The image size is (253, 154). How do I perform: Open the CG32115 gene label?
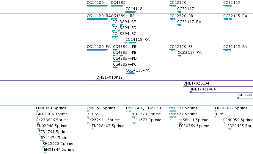click(x=232, y=3)
